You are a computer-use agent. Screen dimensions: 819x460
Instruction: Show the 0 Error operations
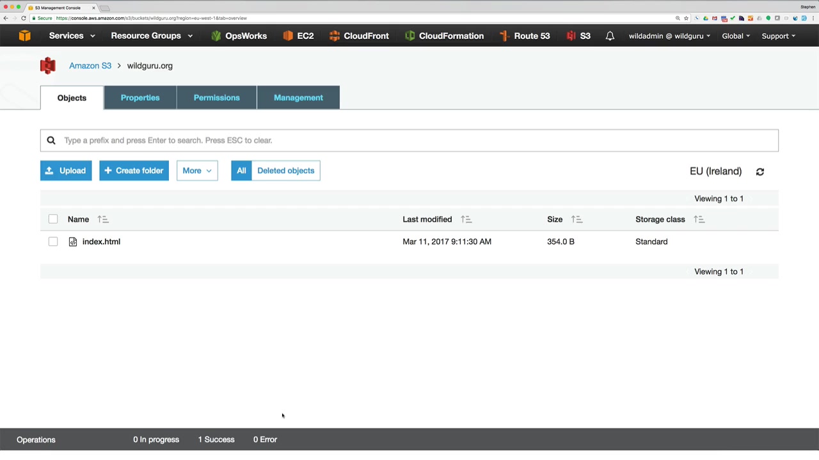pos(265,440)
